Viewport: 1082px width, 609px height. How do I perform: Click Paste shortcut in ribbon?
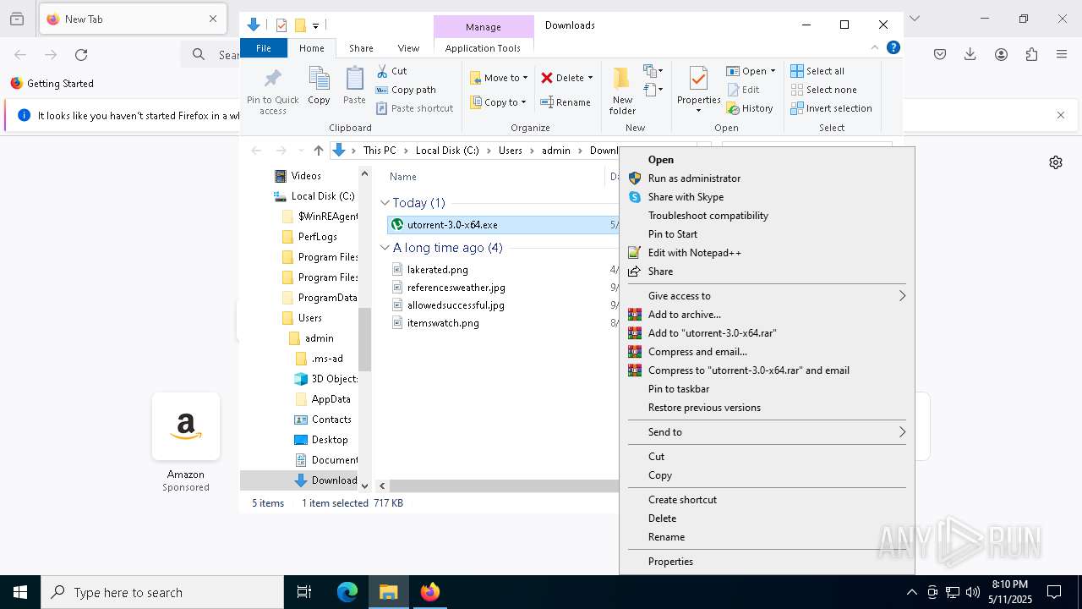click(414, 108)
